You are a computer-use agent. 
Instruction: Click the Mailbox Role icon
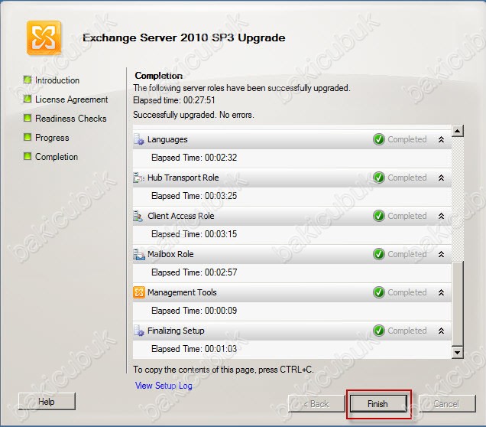(x=139, y=254)
